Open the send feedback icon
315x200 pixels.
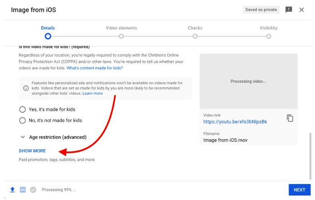click(x=289, y=10)
